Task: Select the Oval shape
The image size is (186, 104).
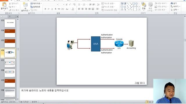Action: tap(137, 3)
